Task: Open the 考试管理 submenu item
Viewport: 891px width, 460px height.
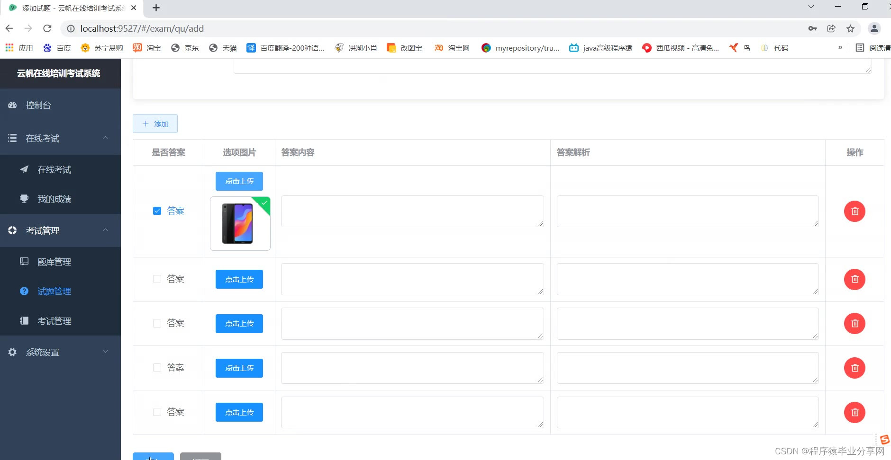Action: [x=60, y=321]
